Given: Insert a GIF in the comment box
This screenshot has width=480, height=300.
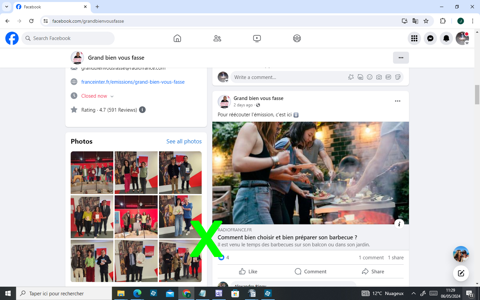Looking at the screenshot, I should (x=388, y=77).
